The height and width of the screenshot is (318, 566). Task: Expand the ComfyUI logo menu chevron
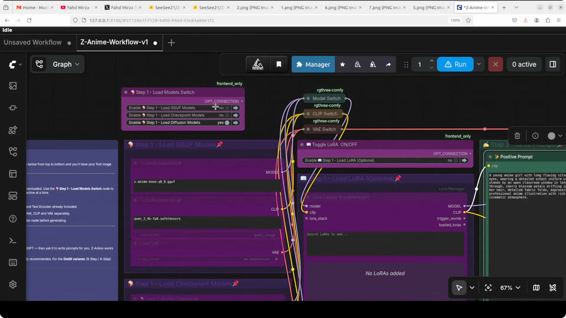[x=20, y=64]
